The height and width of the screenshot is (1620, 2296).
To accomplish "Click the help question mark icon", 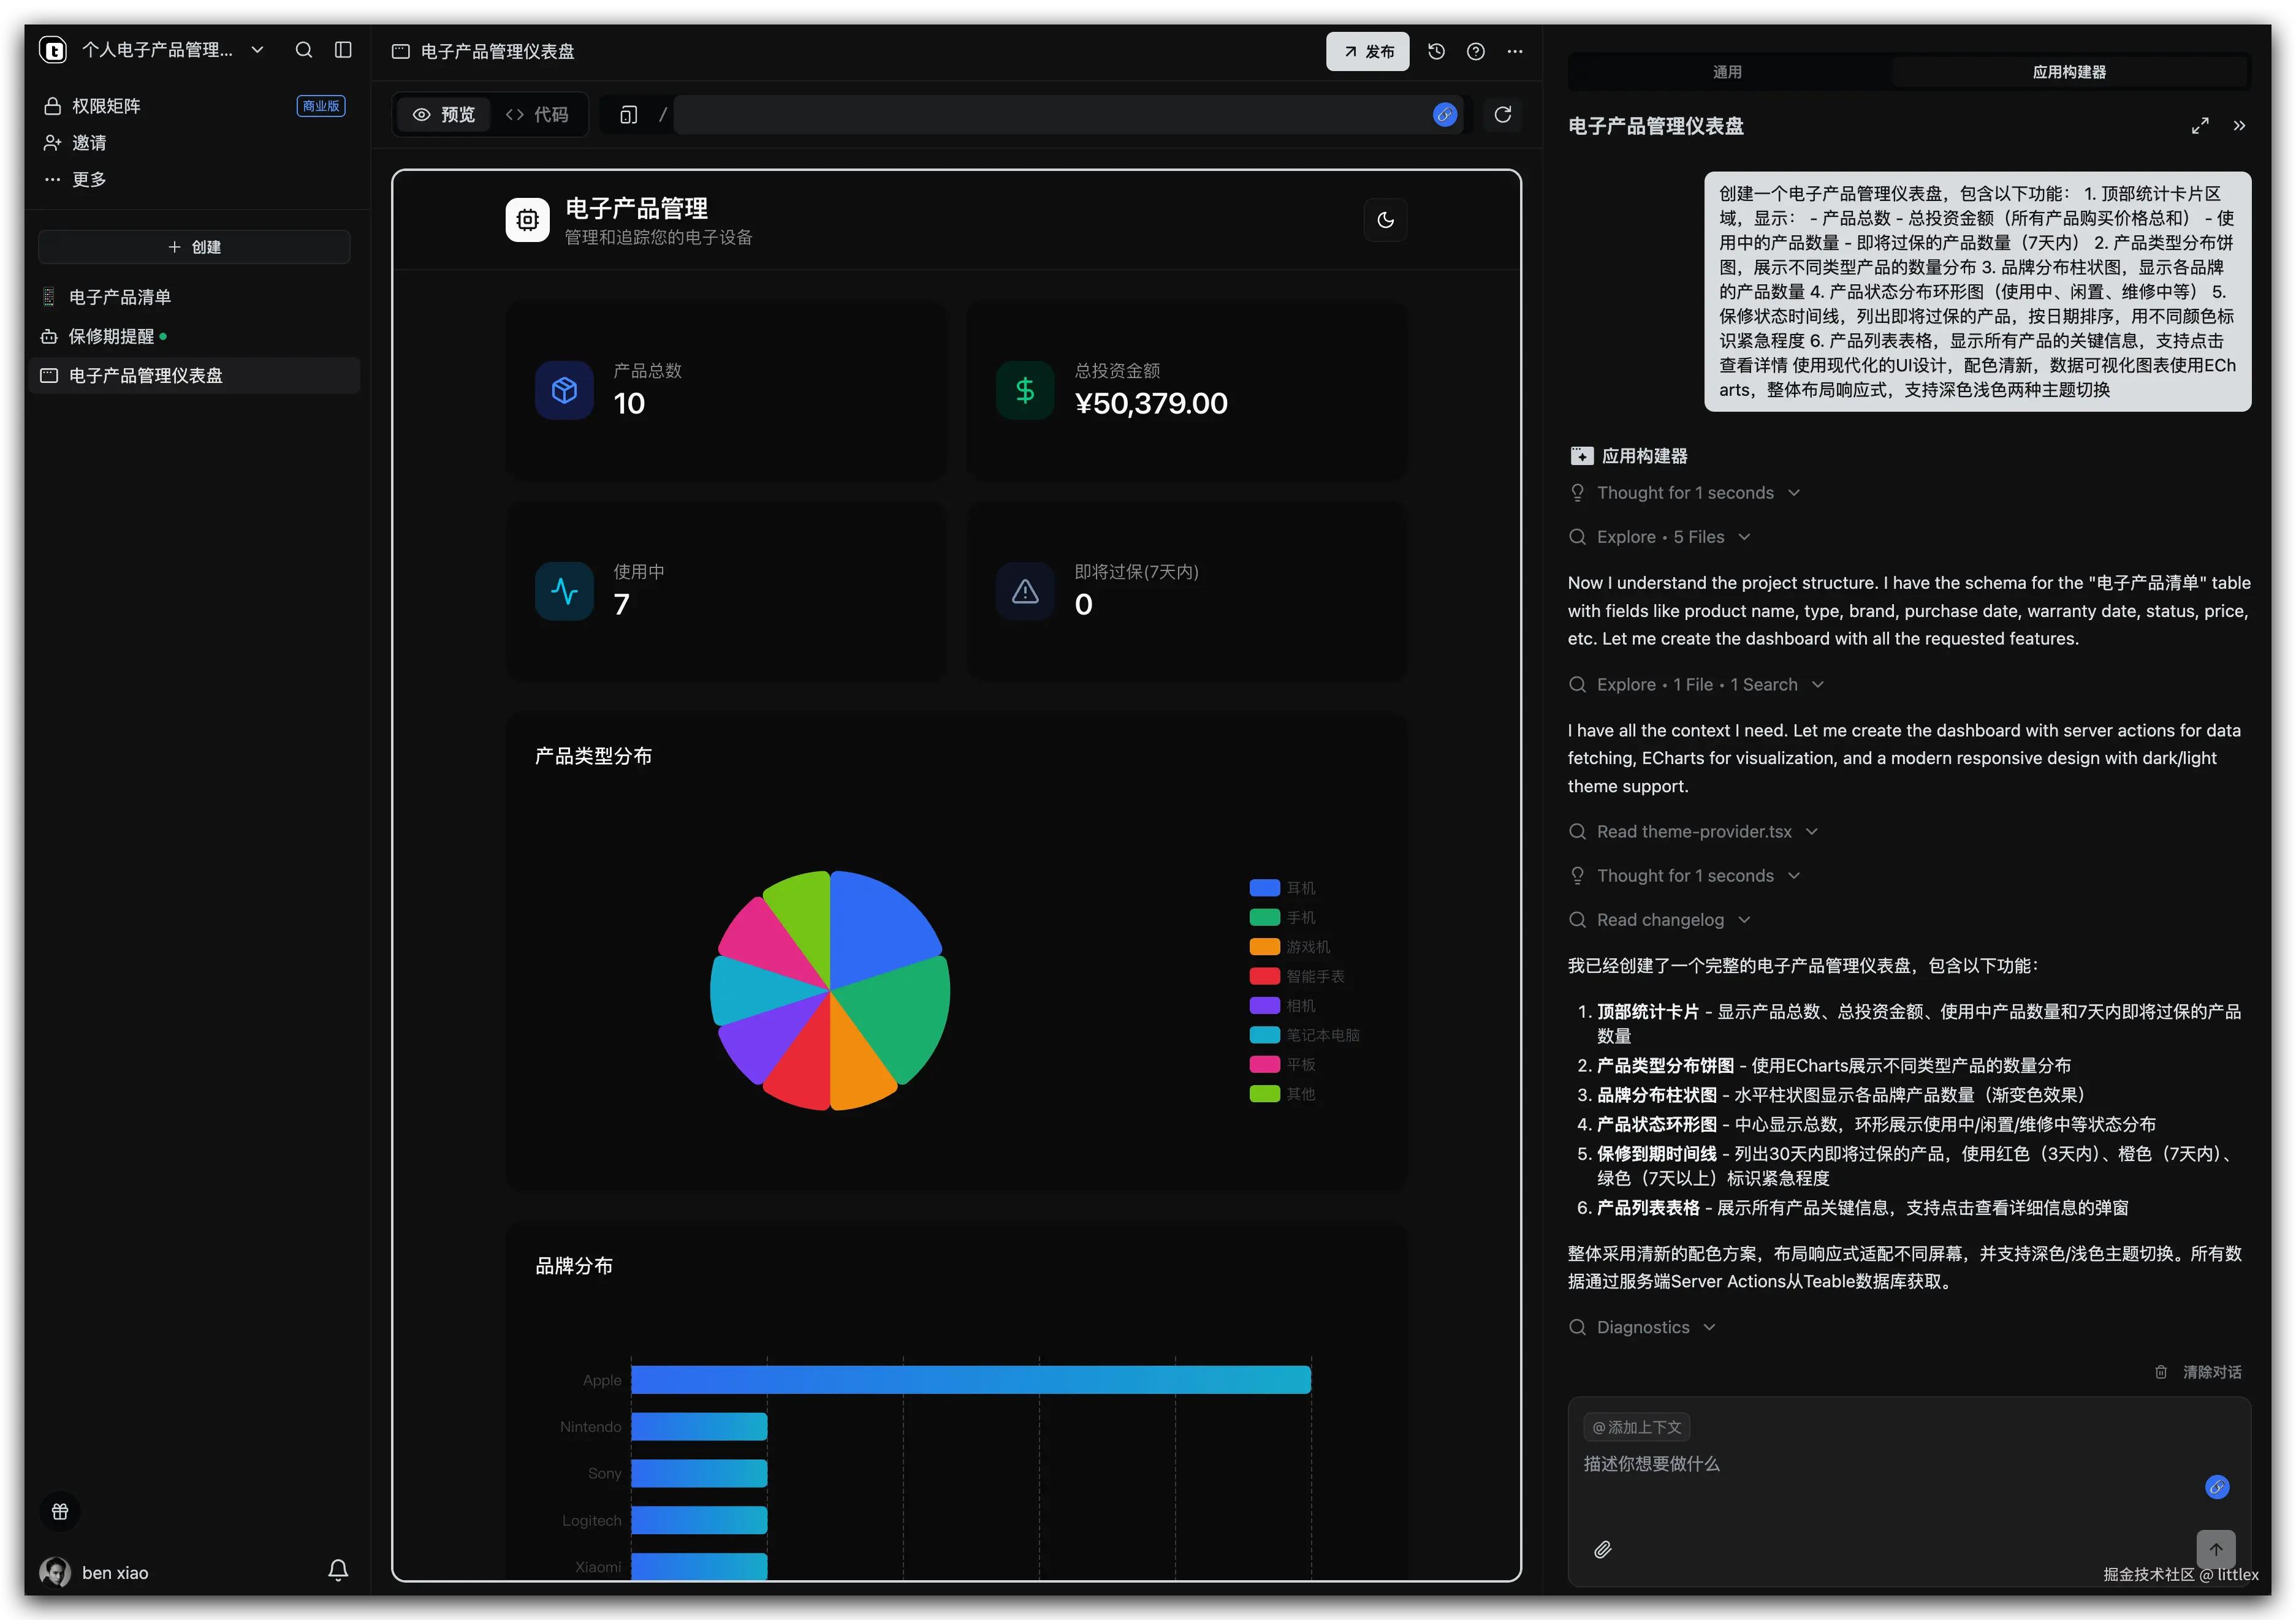I will 1475,51.
